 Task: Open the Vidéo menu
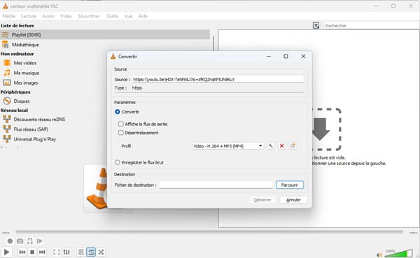pyautogui.click(x=66, y=16)
